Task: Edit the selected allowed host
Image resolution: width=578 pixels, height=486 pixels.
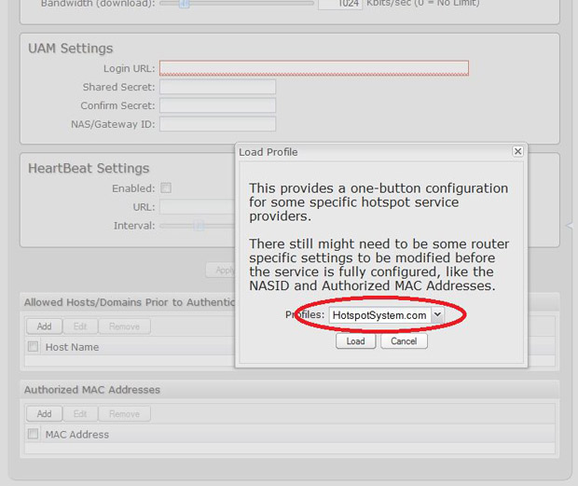Action: (x=80, y=326)
